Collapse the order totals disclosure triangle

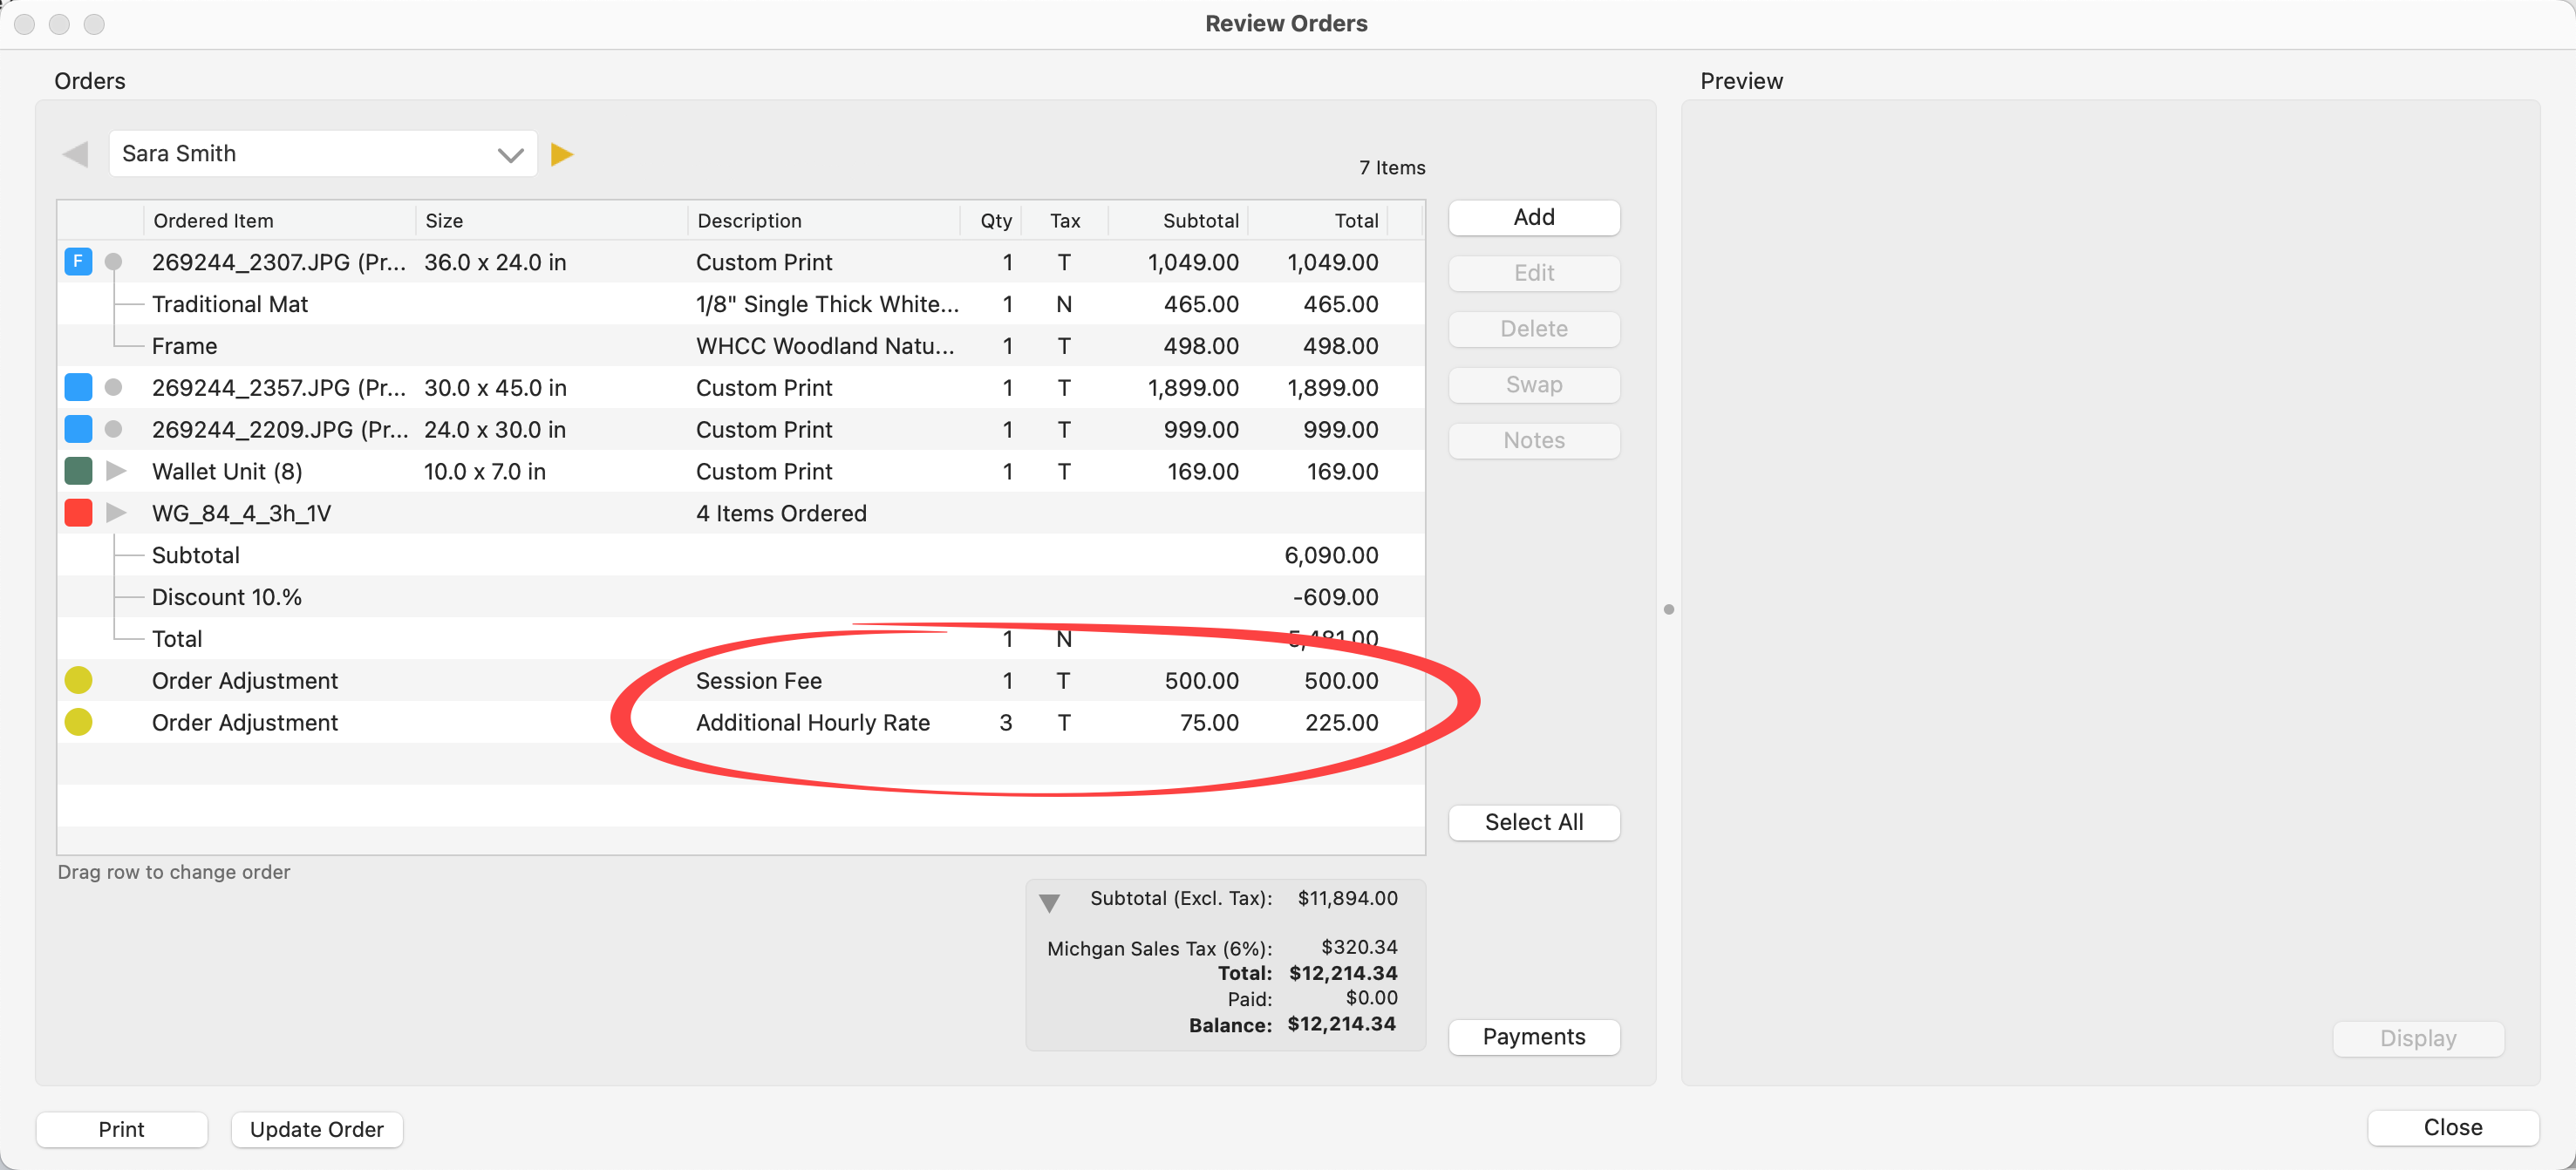click(x=1049, y=903)
